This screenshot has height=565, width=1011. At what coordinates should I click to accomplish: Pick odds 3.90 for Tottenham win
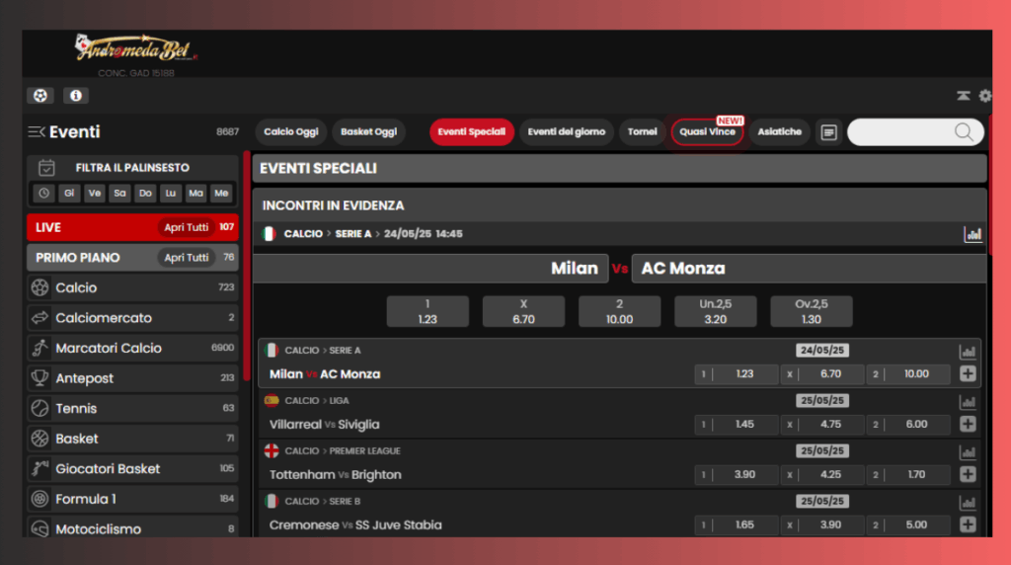744,475
